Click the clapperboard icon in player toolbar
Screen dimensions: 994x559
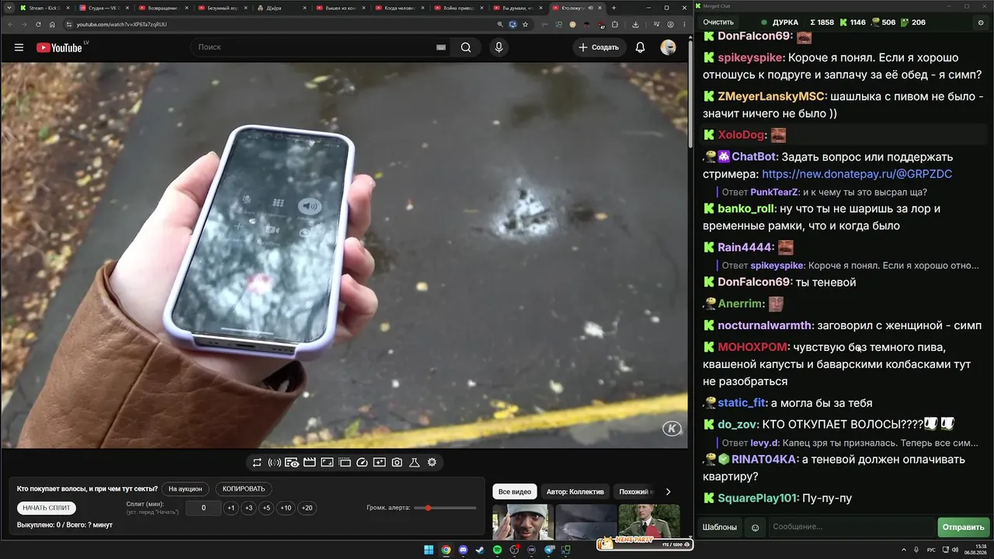[x=309, y=463]
